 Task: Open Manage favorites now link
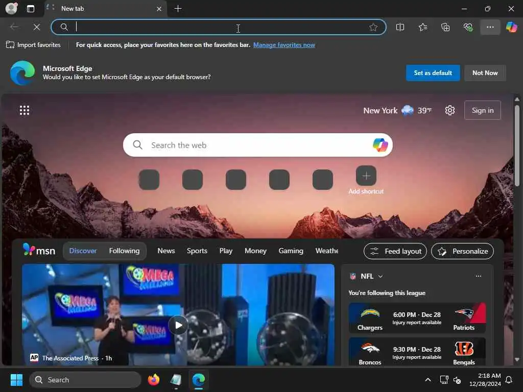284,45
